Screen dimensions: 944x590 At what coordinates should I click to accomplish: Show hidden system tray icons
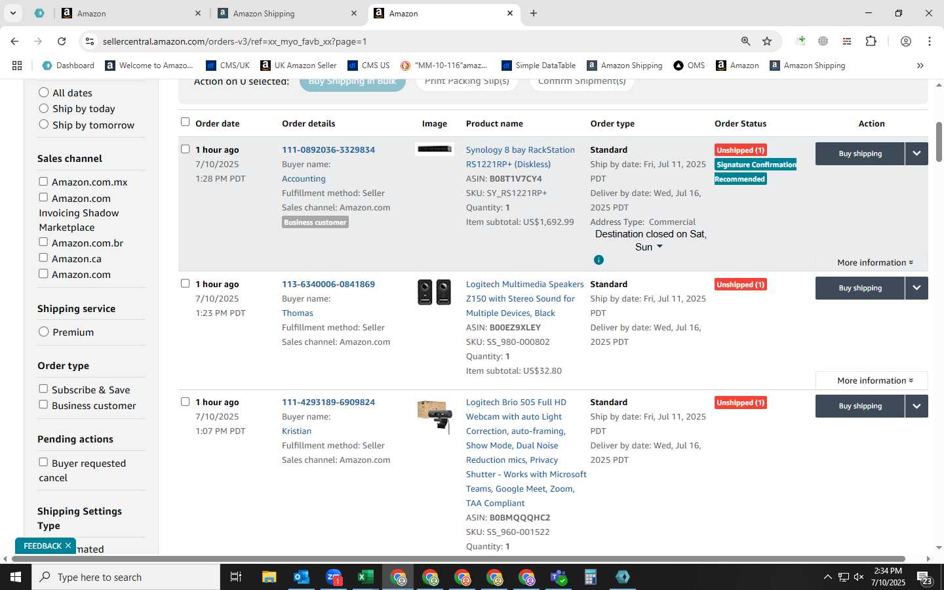pos(827,577)
